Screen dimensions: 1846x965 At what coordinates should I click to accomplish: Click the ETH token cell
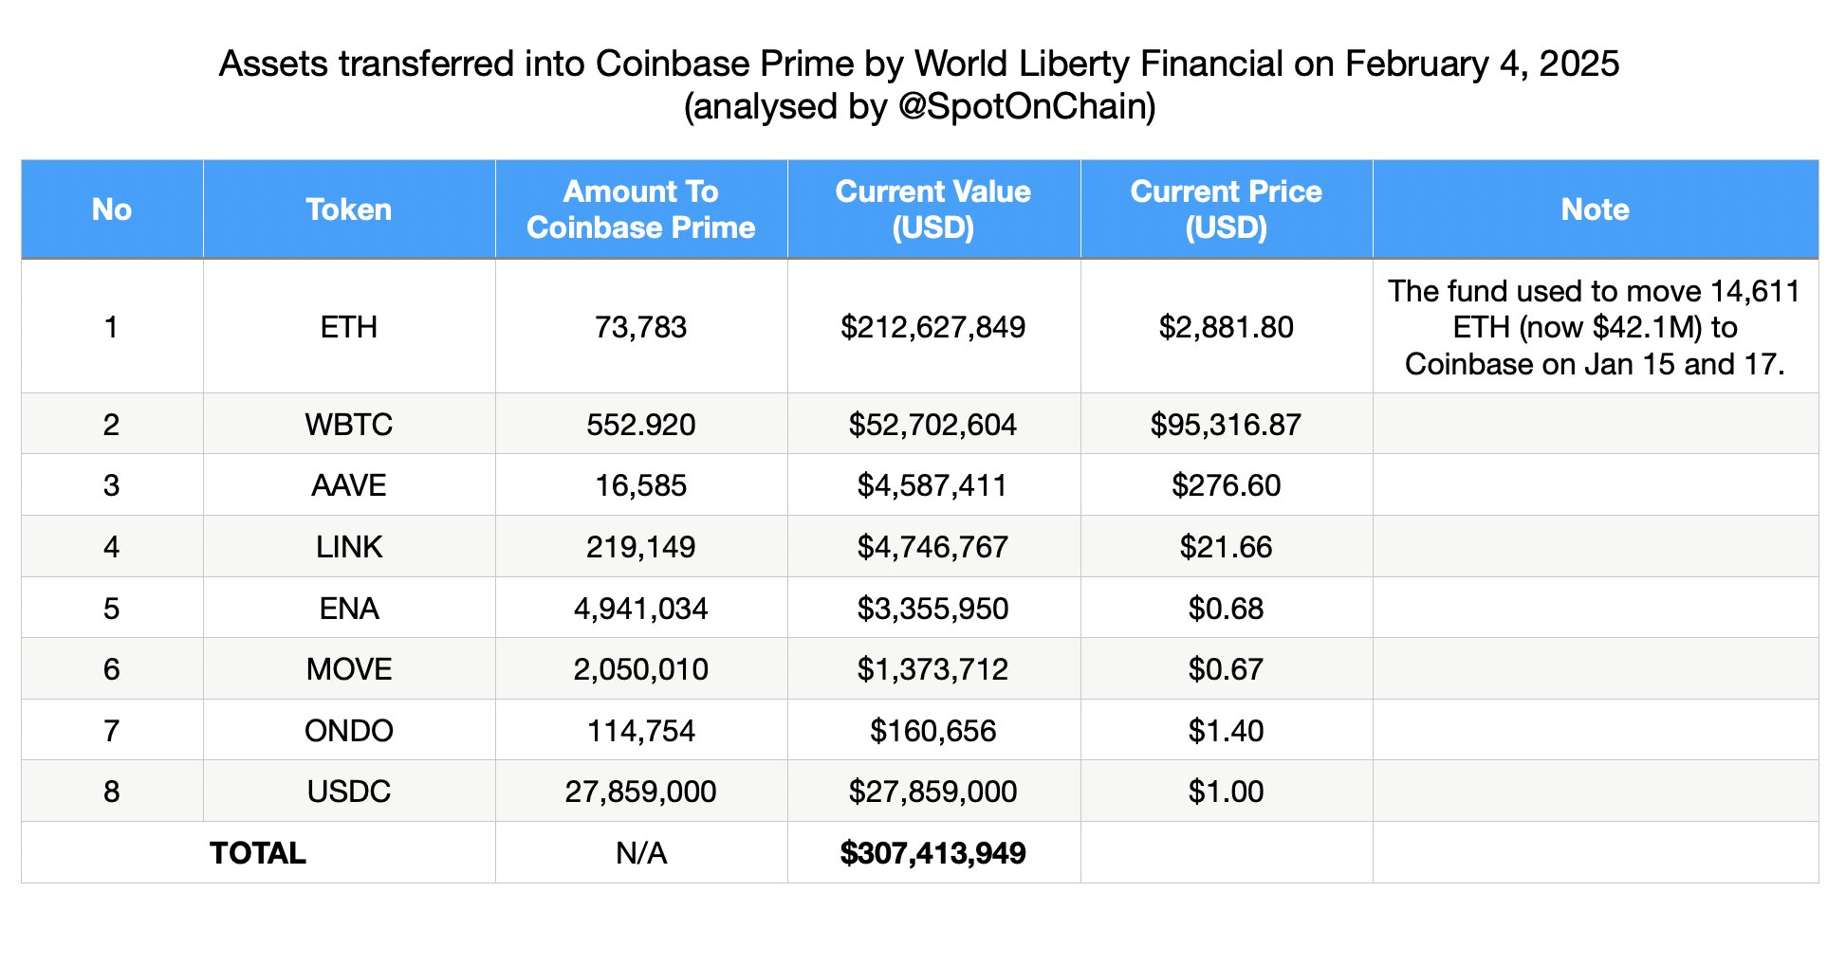348,327
